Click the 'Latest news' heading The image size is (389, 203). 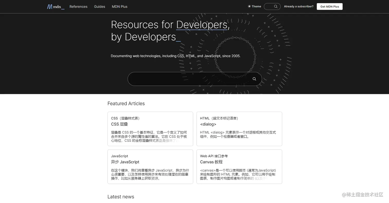[x=121, y=197]
